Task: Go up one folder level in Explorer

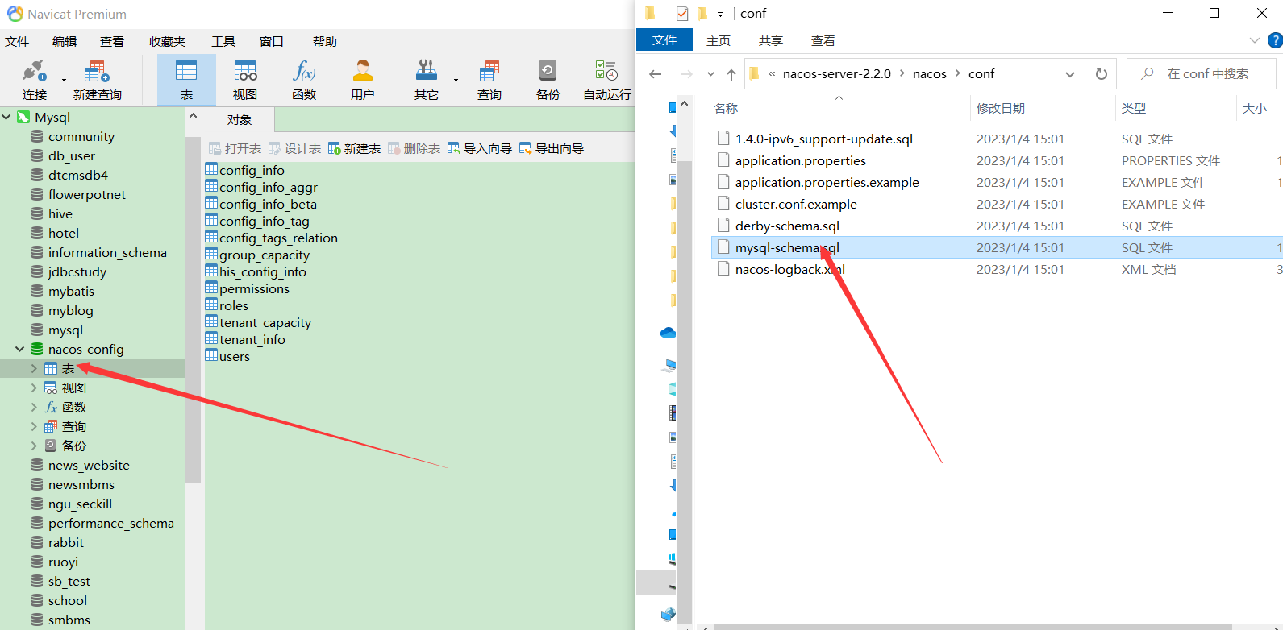Action: 731,74
